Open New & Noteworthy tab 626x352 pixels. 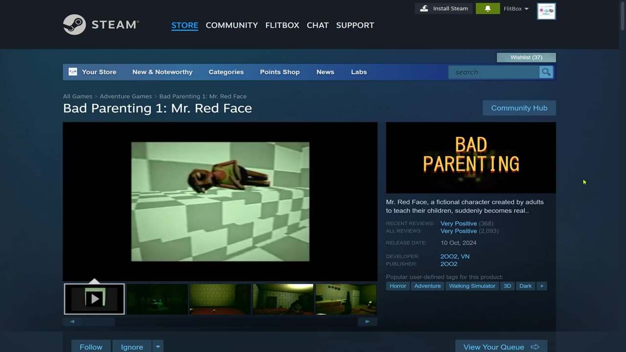tap(162, 72)
